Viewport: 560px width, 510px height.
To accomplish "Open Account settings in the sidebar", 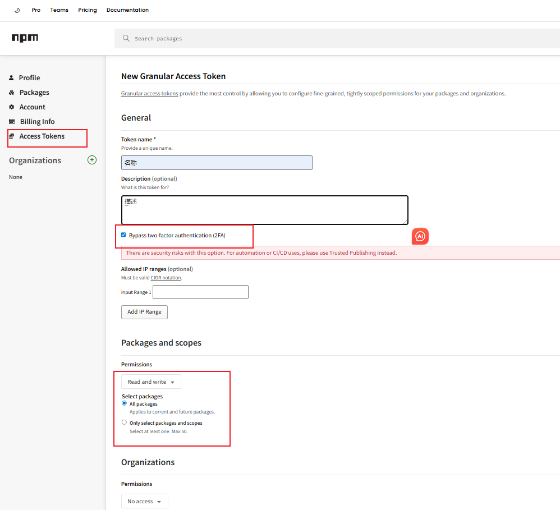I will tap(32, 107).
